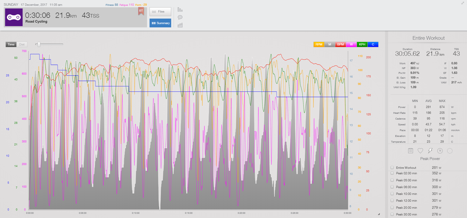Viewport: 467px width, 218px height.
Task: Check the Entire Workout checkbox
Action: click(392, 168)
